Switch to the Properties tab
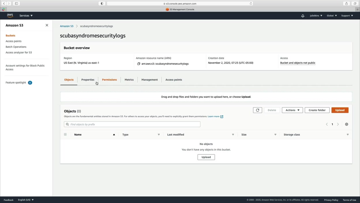Screen dimensions: 360x203 pyautogui.click(x=88, y=80)
